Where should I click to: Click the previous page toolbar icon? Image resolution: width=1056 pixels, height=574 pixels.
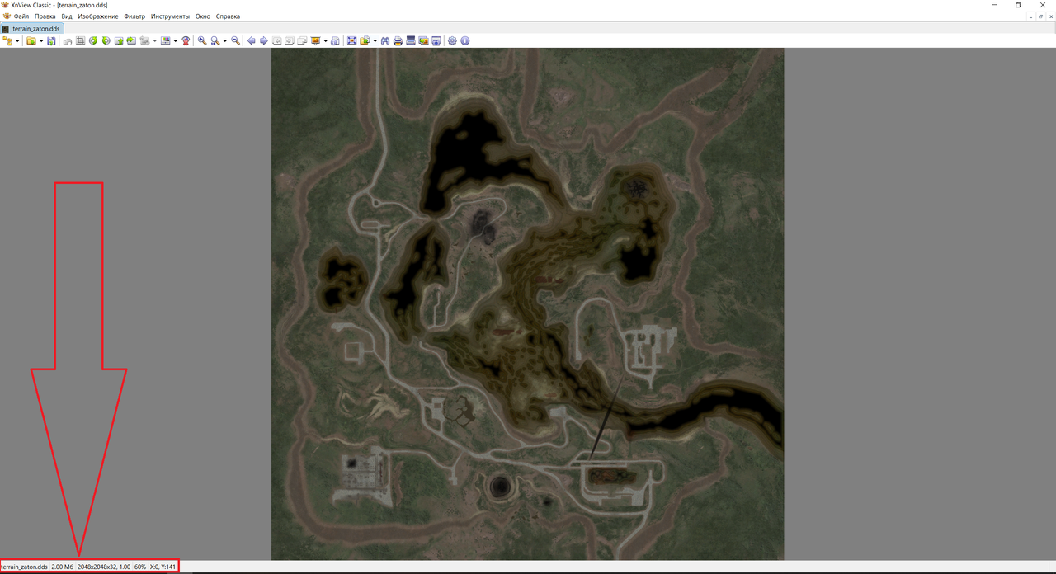click(x=277, y=40)
